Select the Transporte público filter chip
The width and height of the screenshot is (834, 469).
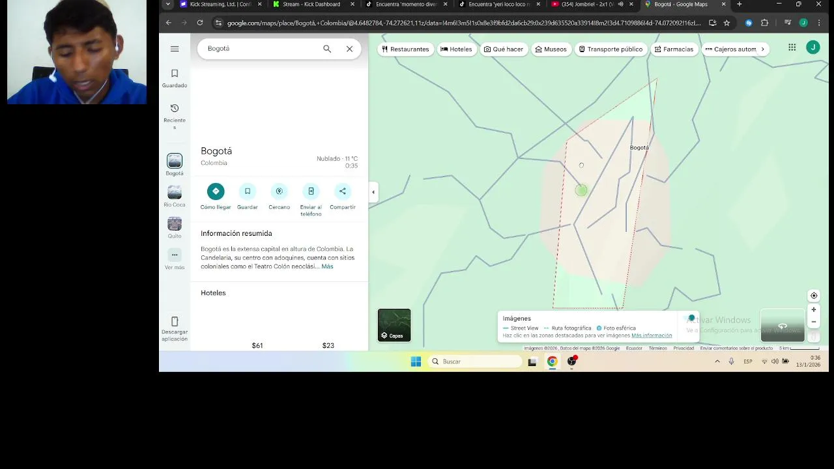click(x=611, y=49)
